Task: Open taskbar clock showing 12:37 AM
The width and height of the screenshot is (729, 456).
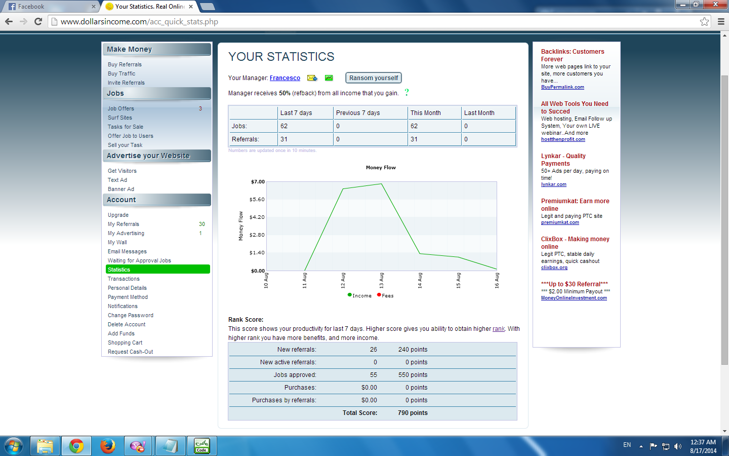Action: 703,446
